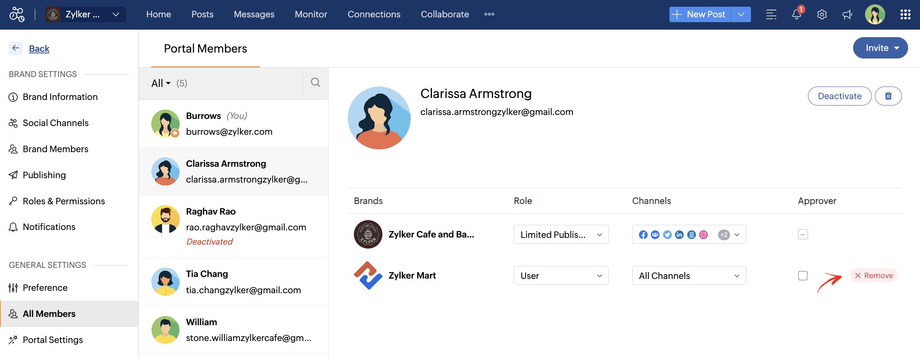Toggle approver checkbox for Zylker Mart
This screenshot has height=358, width=920.
click(x=803, y=275)
